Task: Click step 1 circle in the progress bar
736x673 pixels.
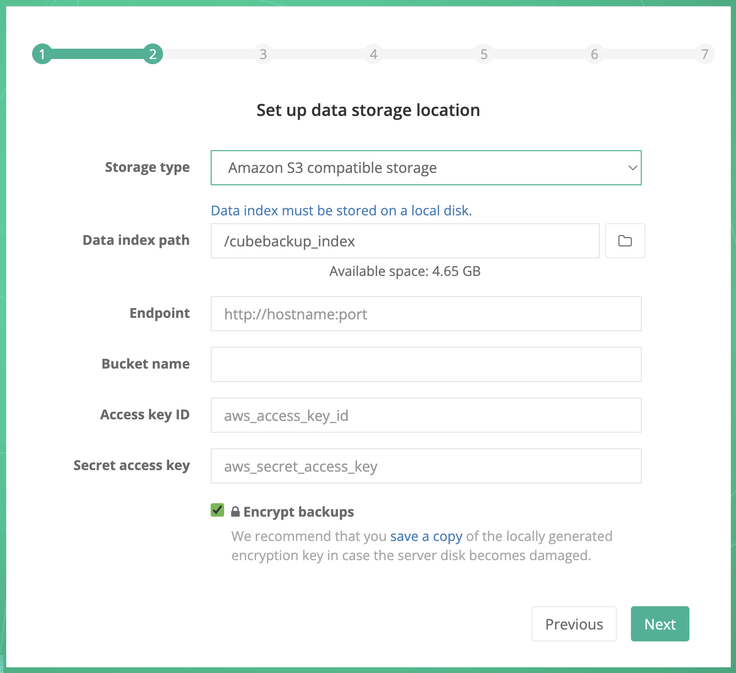Action: [42, 54]
